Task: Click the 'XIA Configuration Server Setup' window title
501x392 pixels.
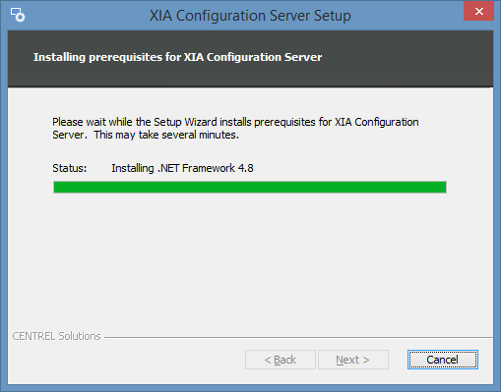Action: click(x=250, y=16)
